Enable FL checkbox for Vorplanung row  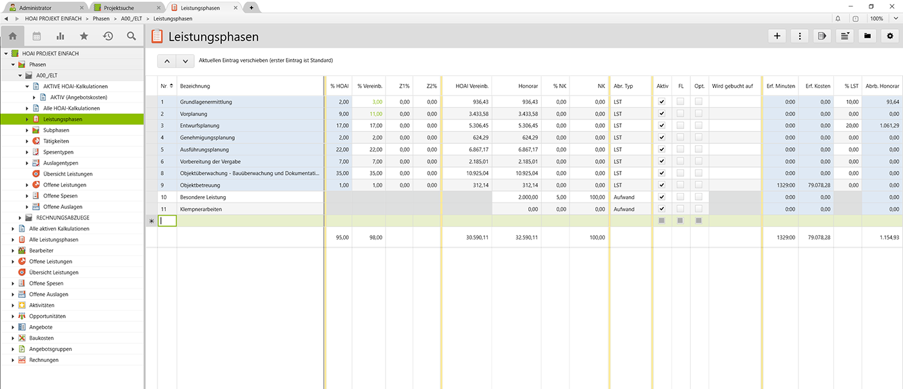tap(680, 114)
